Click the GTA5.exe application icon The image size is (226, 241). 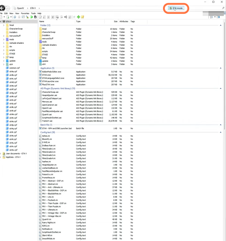(x=40, y=75)
